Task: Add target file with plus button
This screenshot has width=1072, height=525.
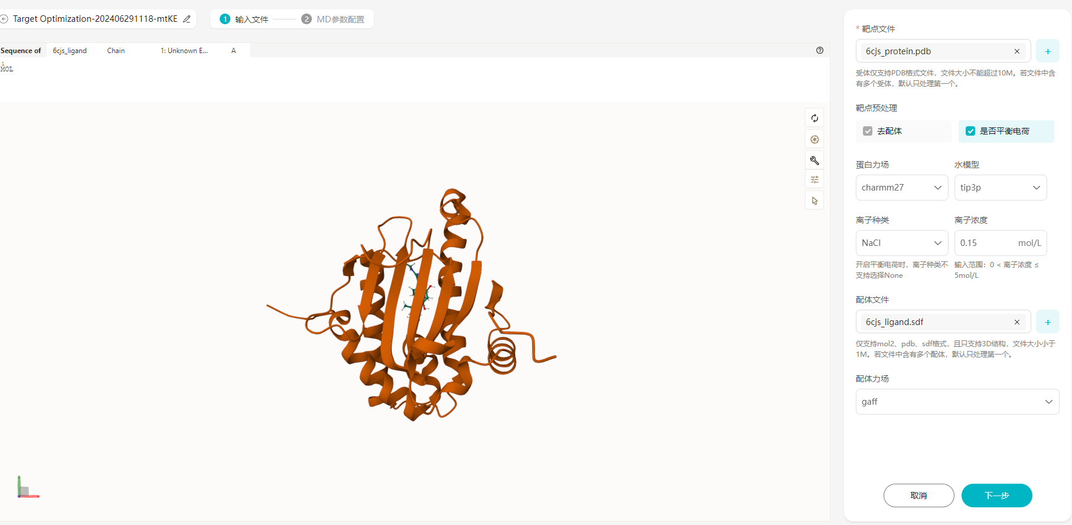Action: click(x=1048, y=51)
